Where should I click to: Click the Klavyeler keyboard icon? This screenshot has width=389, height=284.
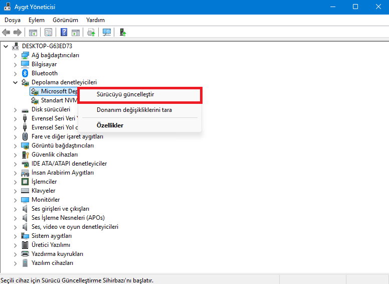pyautogui.click(x=25, y=191)
